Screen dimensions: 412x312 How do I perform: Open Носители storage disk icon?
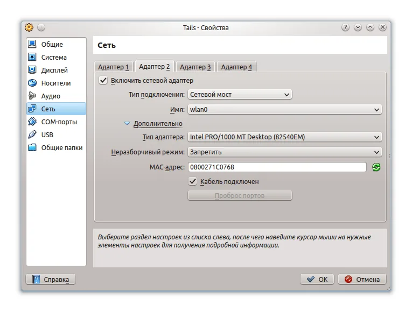(x=32, y=83)
